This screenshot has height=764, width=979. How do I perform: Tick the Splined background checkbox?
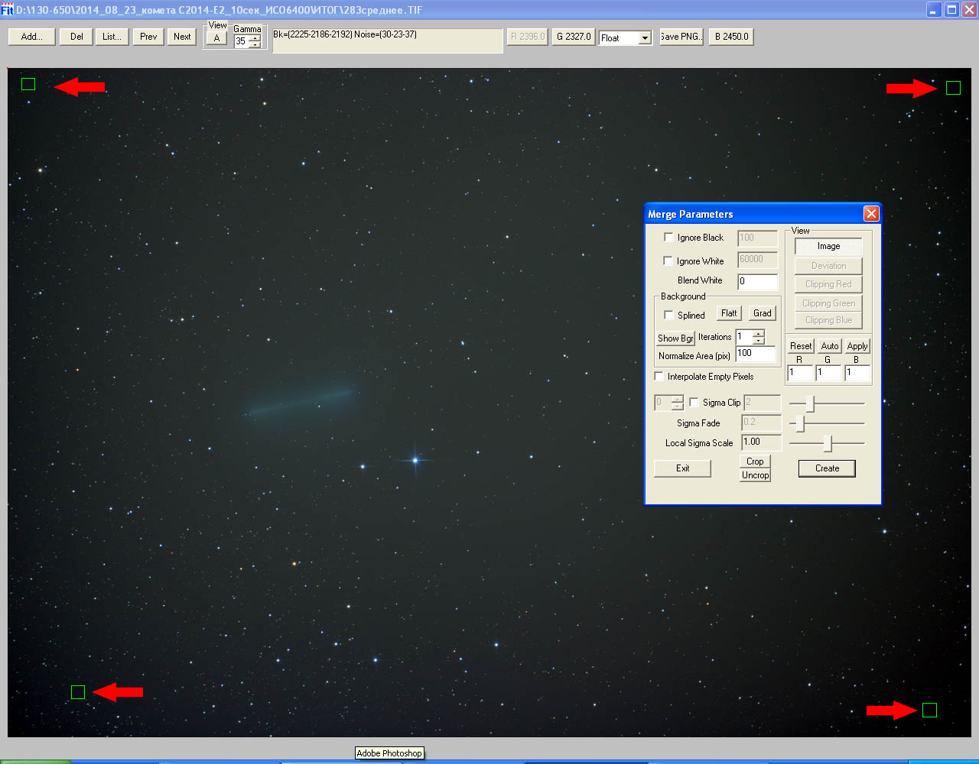[669, 315]
